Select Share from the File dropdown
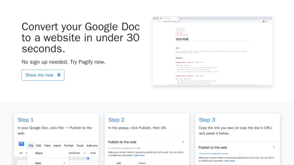The image size is (294, 165). [39, 153]
